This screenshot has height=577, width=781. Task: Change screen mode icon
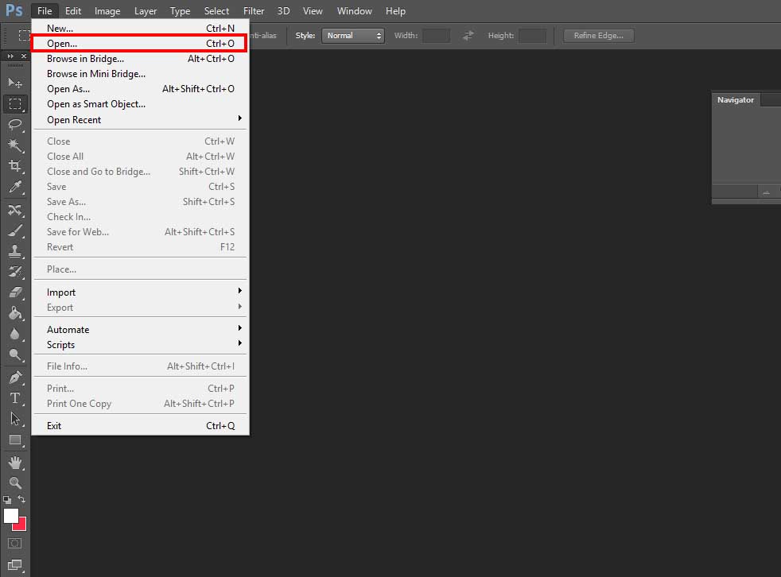click(15, 565)
